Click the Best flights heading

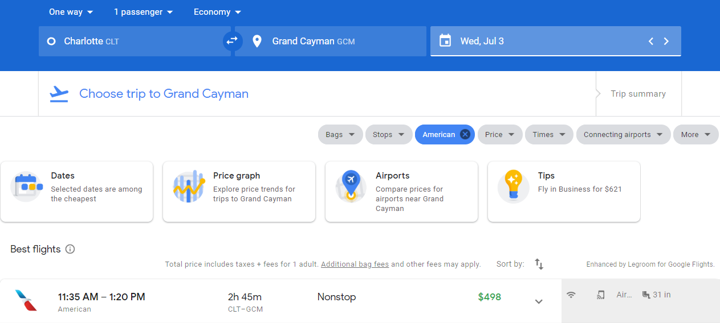click(35, 249)
